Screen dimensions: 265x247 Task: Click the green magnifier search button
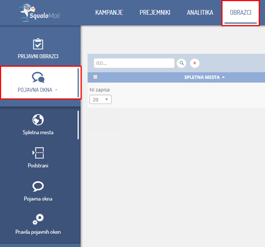[x=181, y=63]
